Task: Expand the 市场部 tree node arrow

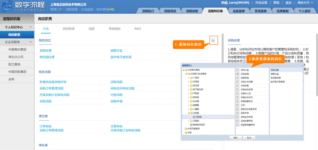Action: point(188,82)
